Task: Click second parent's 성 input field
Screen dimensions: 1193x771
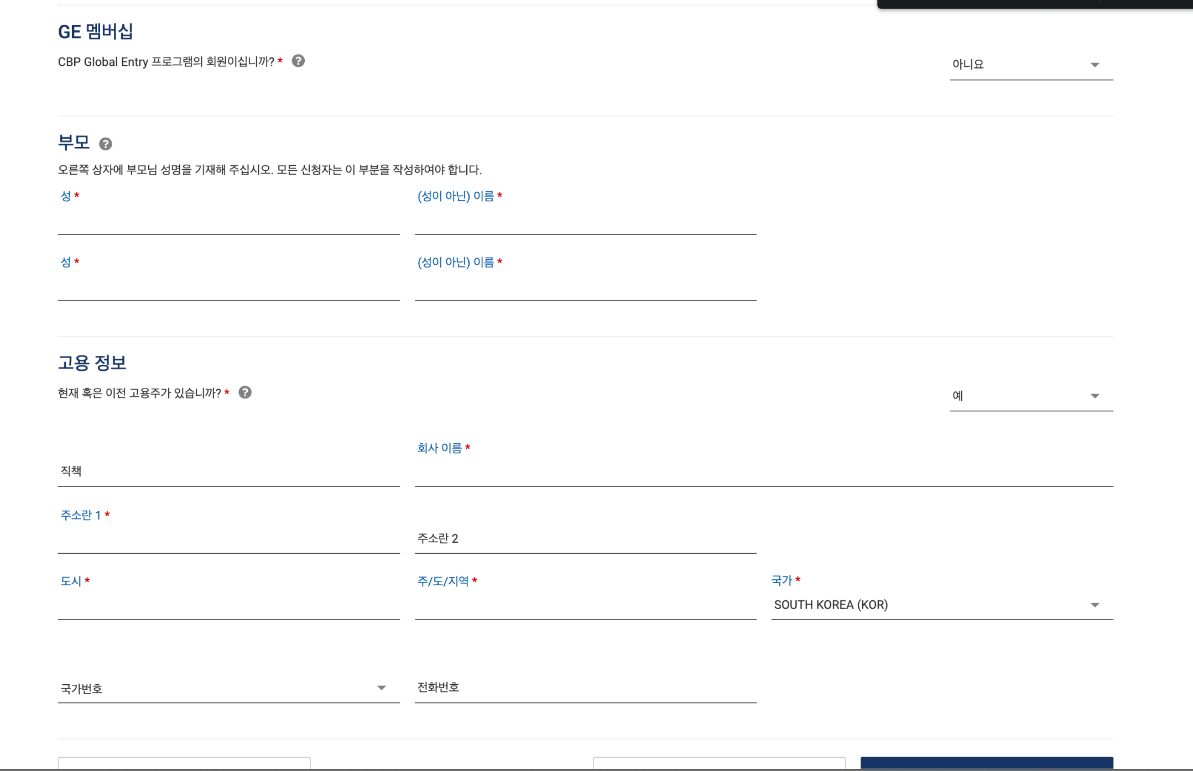Action: 228,289
